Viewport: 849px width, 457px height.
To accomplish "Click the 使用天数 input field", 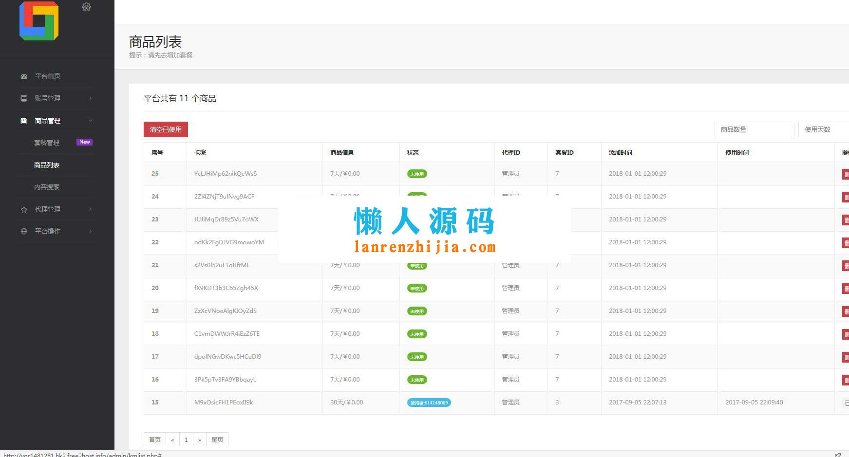I will click(x=823, y=129).
